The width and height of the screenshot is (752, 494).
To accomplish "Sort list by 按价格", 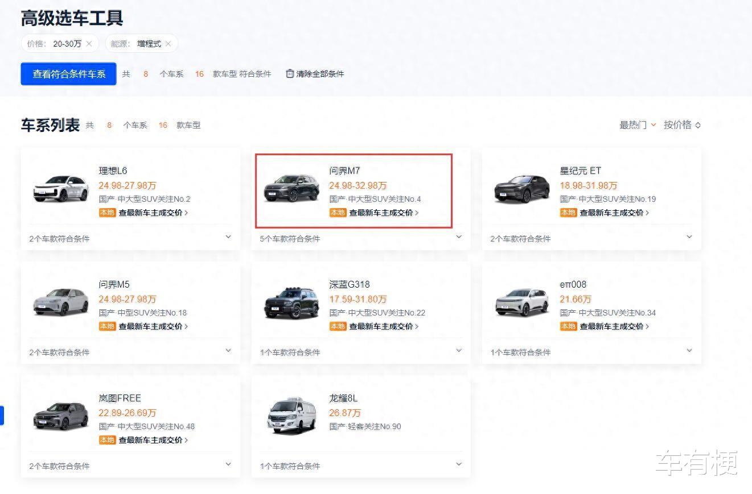I will click(x=682, y=125).
